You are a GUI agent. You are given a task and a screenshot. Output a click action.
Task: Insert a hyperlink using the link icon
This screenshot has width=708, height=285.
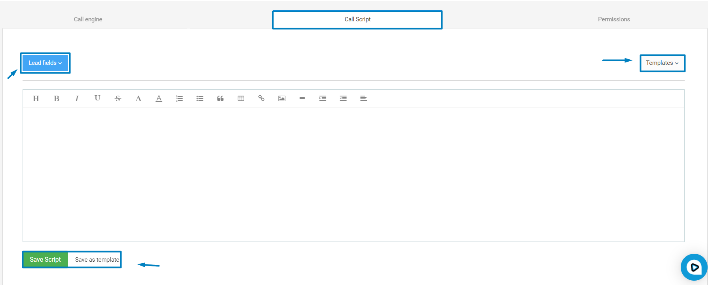[261, 98]
